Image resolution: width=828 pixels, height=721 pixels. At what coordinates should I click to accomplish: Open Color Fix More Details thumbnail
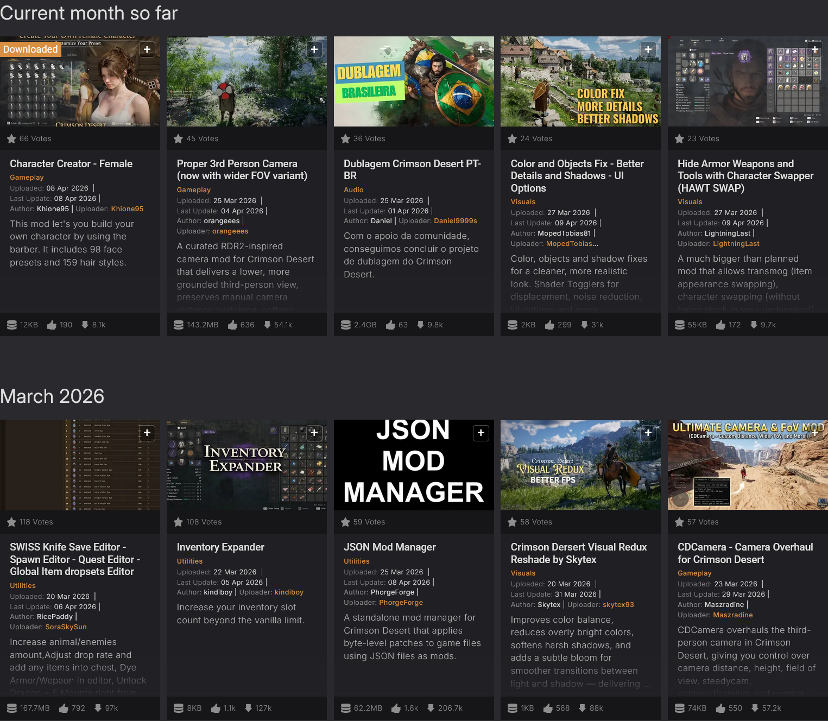click(580, 81)
